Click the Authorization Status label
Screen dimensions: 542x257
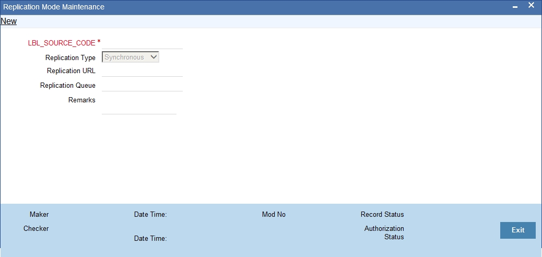tap(384, 233)
